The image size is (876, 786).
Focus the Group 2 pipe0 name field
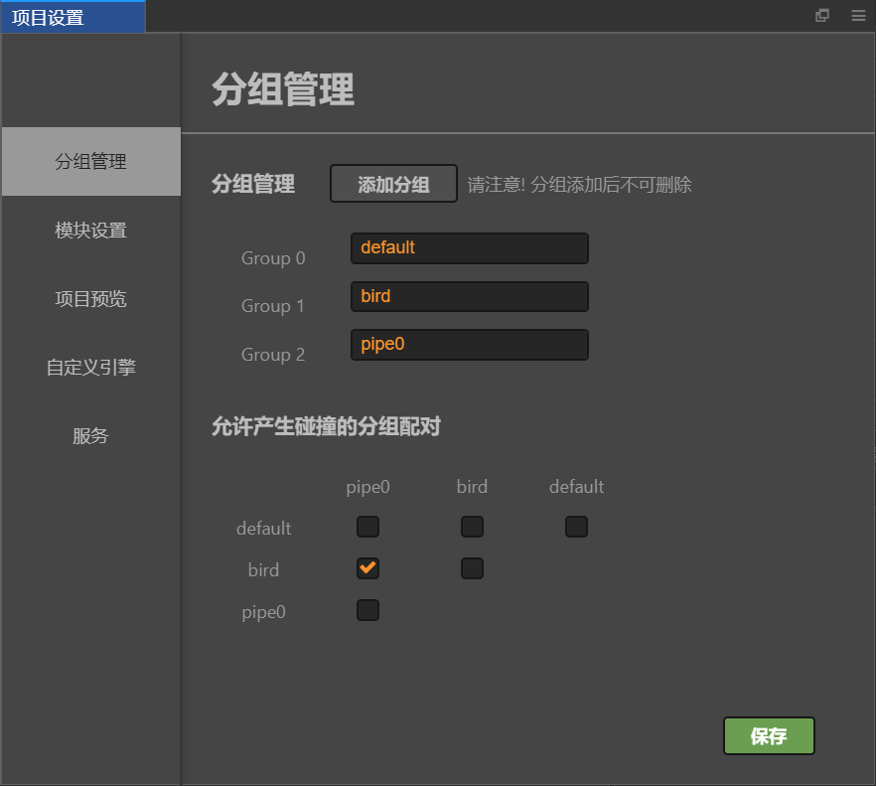[x=469, y=345]
